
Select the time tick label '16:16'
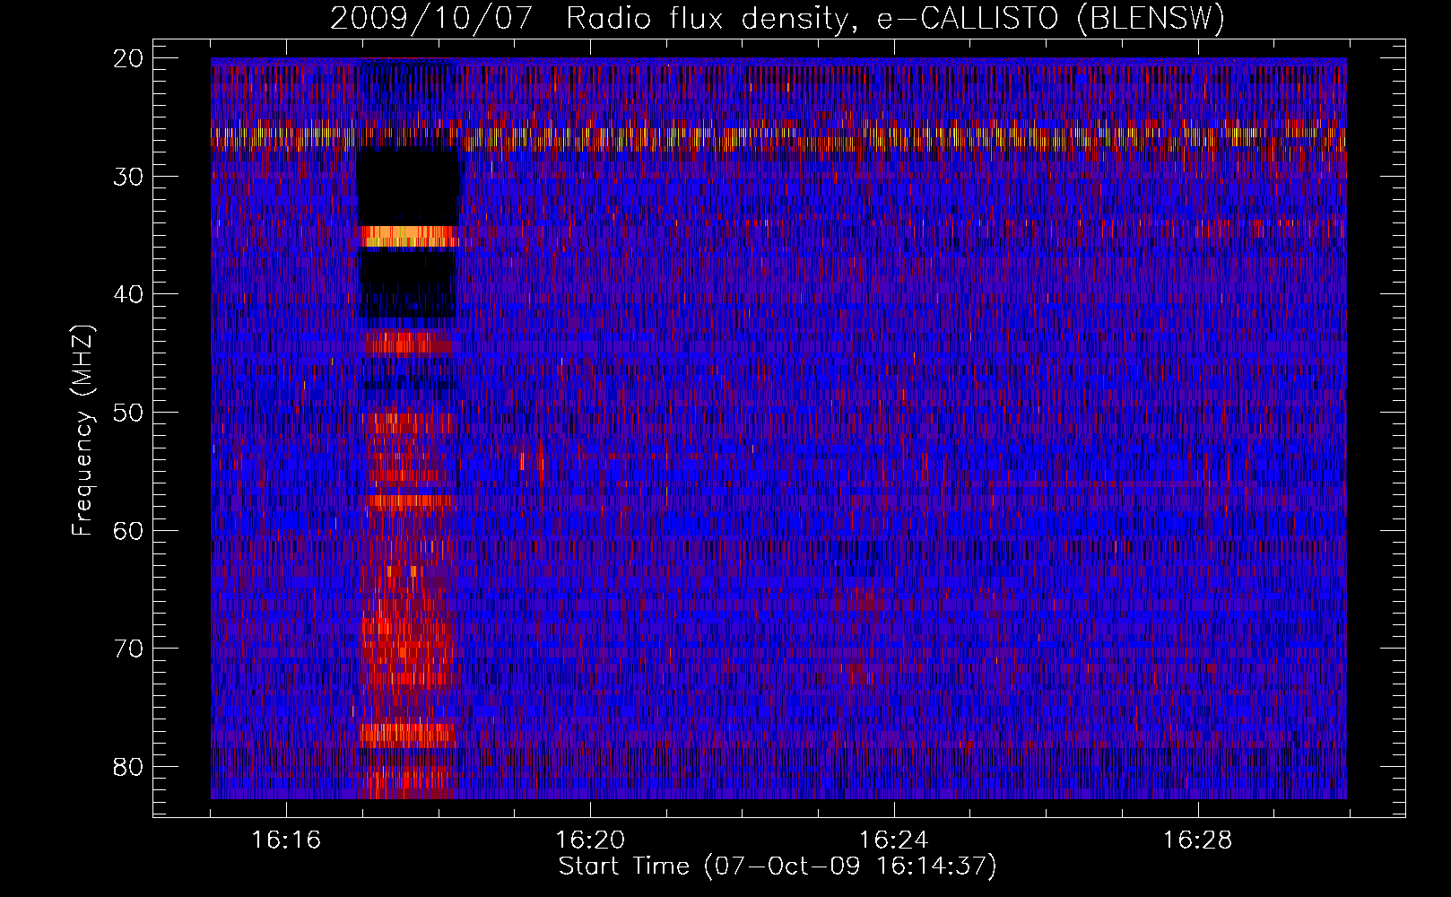[x=286, y=840]
